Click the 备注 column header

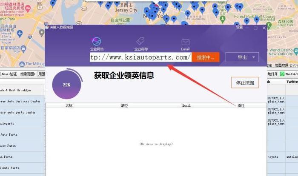coord(241,105)
